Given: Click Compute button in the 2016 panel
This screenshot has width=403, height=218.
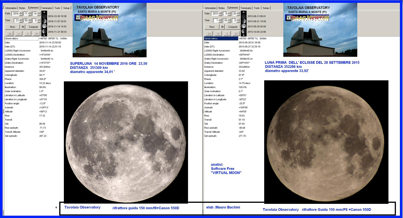Looking at the screenshot, I should pyautogui.click(x=33, y=27).
